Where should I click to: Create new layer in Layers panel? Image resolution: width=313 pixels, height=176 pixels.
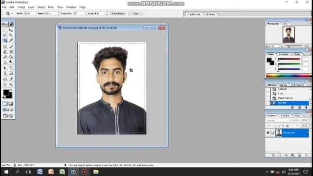300,155
